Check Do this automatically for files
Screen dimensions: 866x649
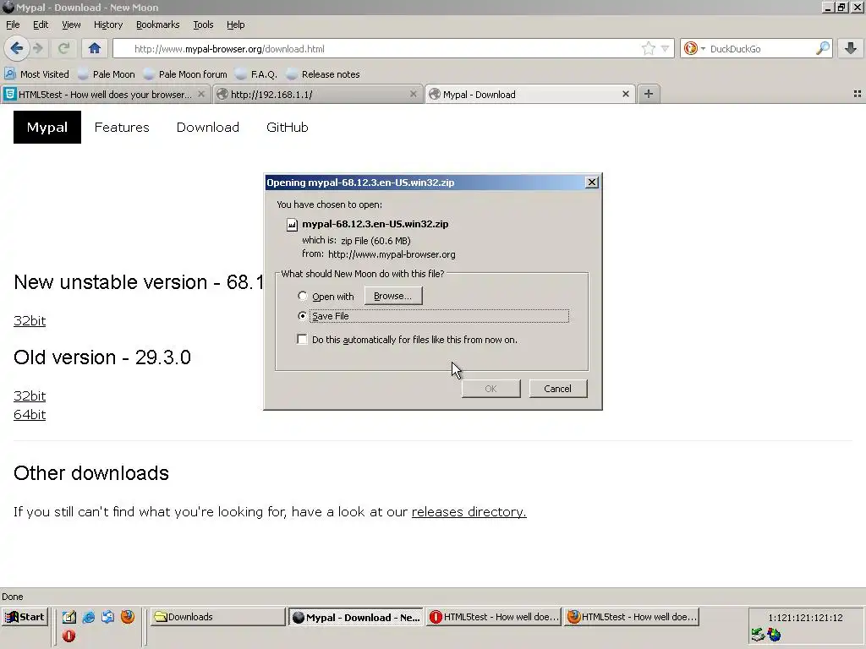click(x=302, y=340)
